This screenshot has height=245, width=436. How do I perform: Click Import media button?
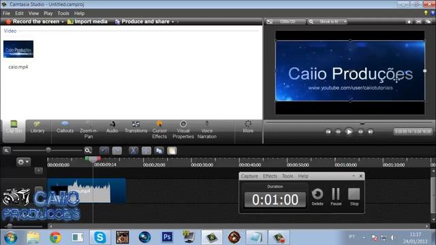[x=87, y=21]
